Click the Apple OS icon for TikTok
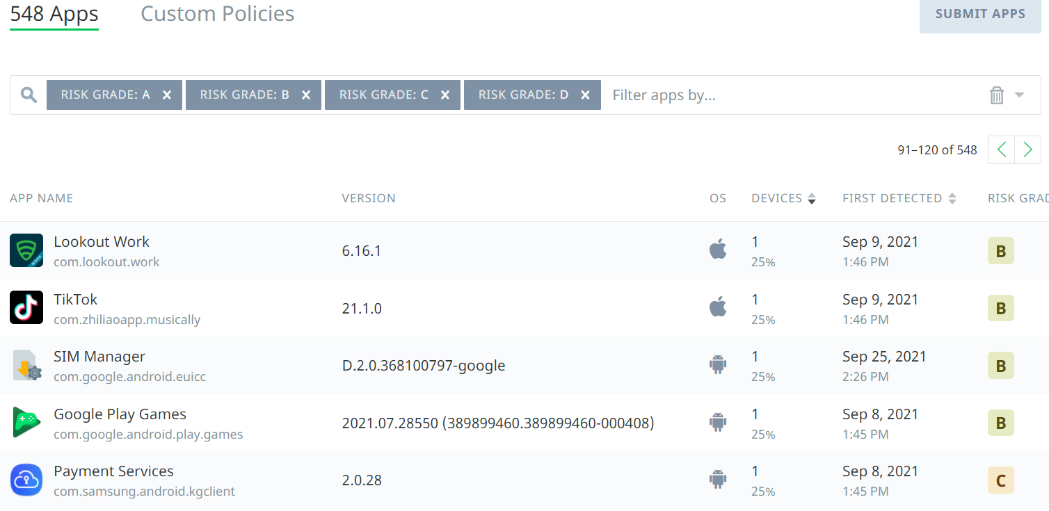The height and width of the screenshot is (511, 1049). 718,307
